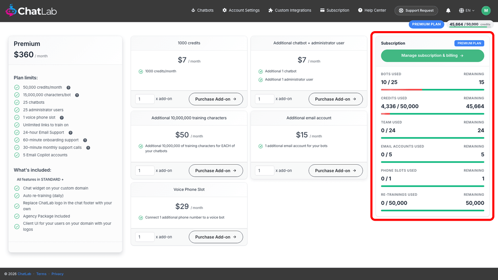The image size is (498, 280).
Task: Click quantity field for 1000 credits add-on
Action: (x=145, y=99)
